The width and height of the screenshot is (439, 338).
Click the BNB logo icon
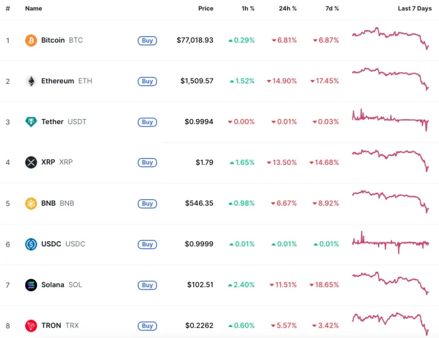coord(31,203)
